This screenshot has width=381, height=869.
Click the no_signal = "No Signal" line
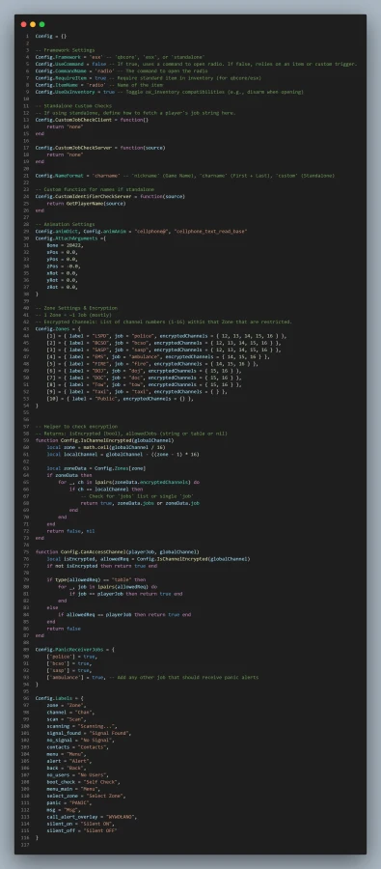pyautogui.click(x=80, y=740)
